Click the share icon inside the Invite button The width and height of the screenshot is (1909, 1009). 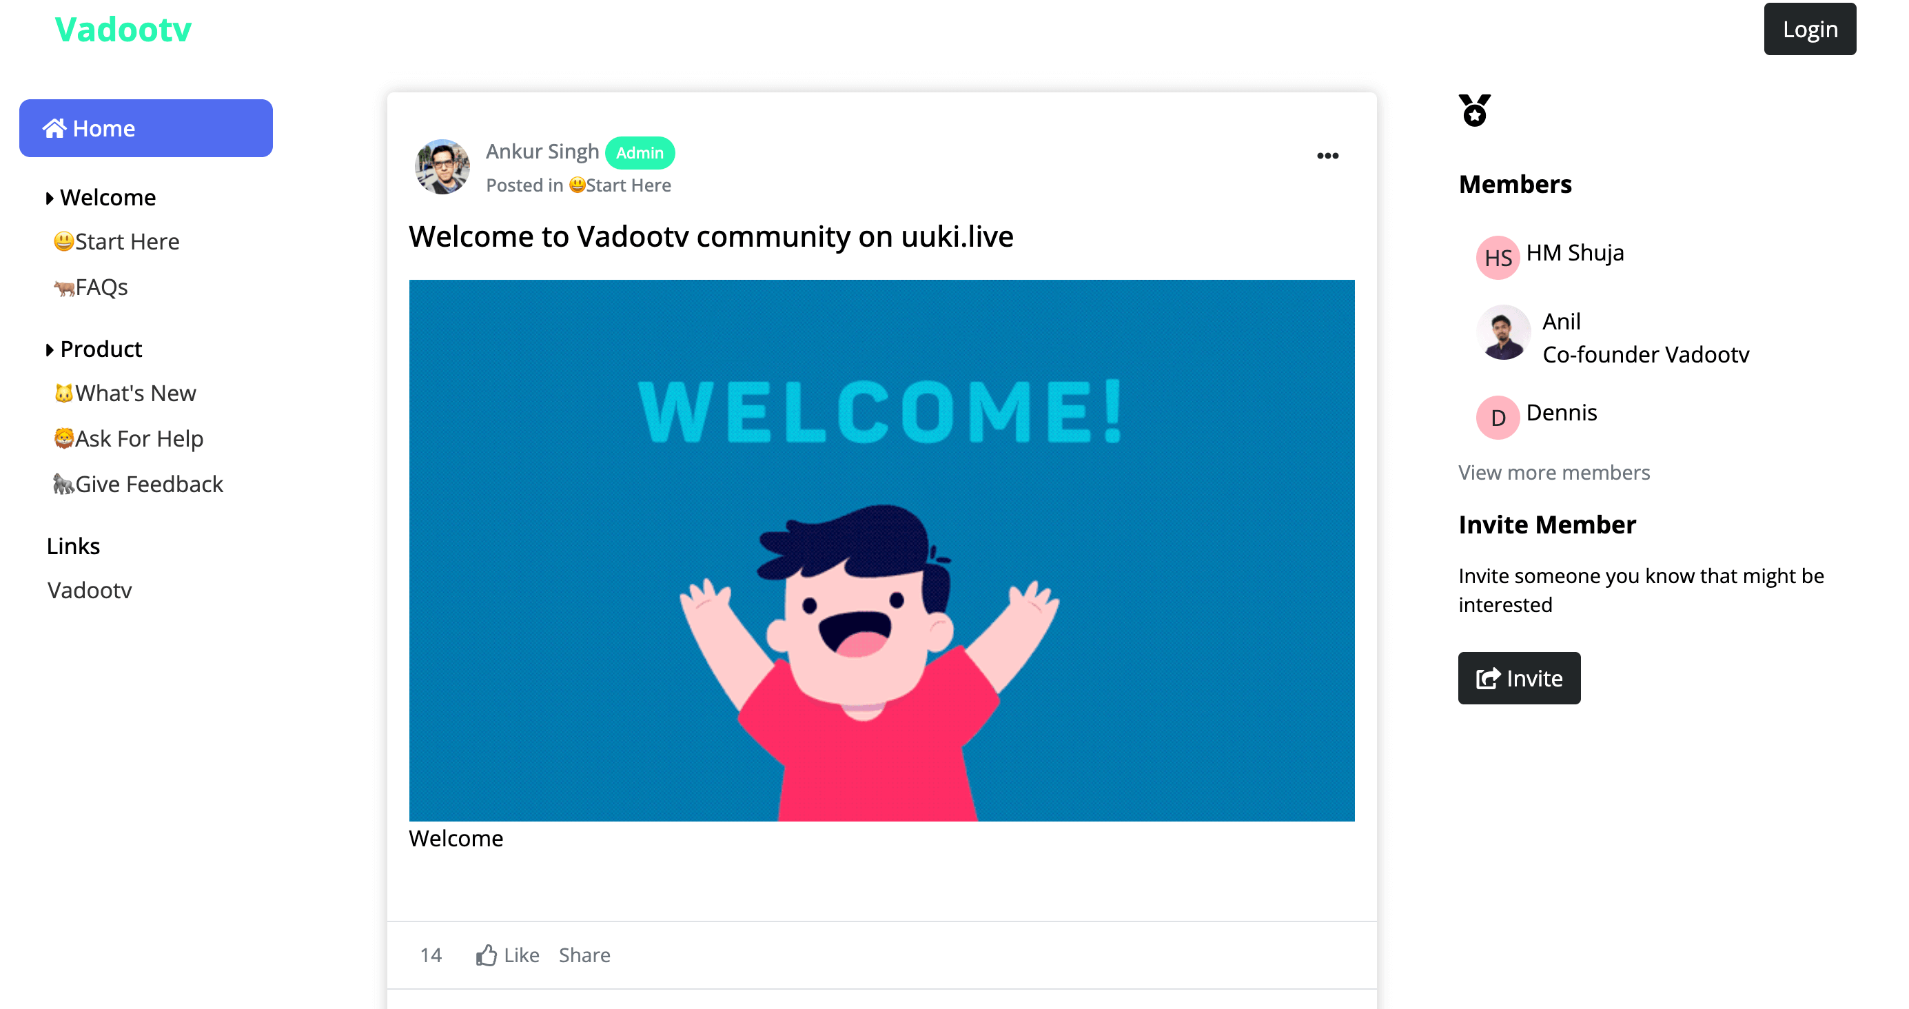[1488, 677]
